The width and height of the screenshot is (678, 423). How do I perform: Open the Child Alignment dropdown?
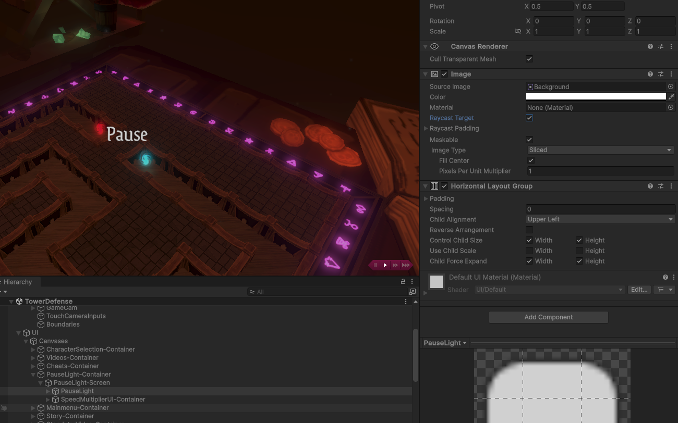click(x=600, y=219)
